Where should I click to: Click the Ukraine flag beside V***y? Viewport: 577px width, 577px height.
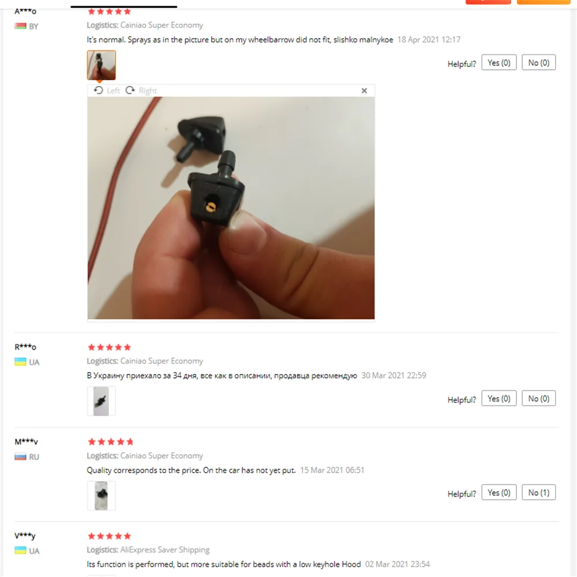21,550
